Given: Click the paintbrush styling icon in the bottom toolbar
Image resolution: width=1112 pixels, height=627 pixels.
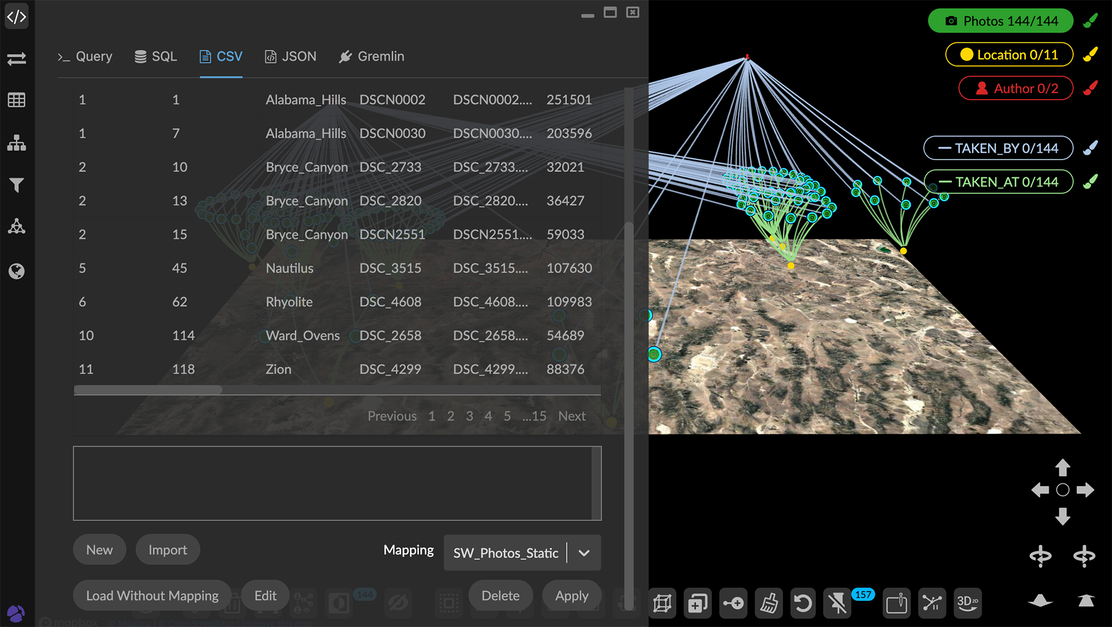Looking at the screenshot, I should pos(768,603).
